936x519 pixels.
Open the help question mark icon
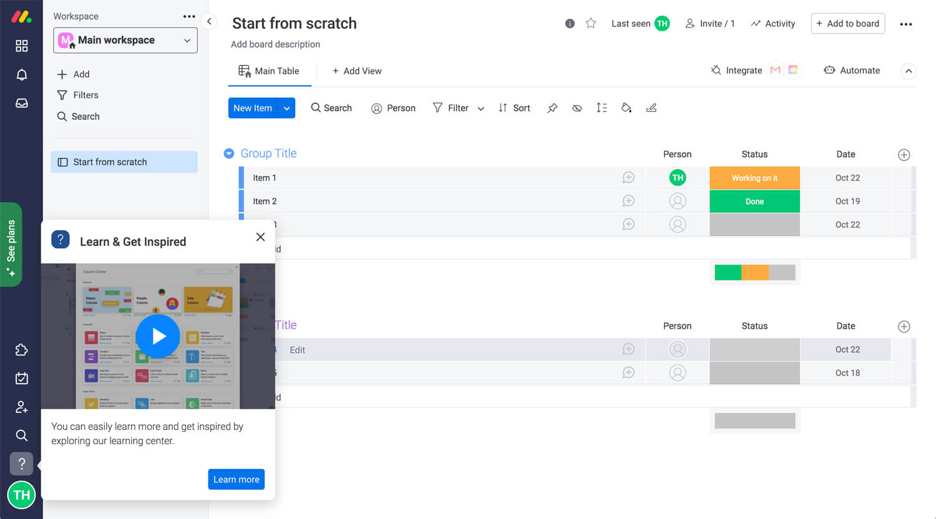tap(22, 463)
